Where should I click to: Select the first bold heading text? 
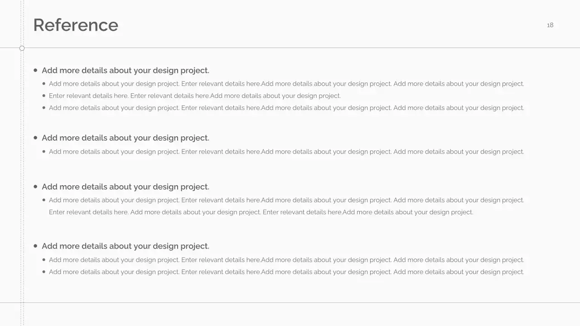[x=126, y=71]
